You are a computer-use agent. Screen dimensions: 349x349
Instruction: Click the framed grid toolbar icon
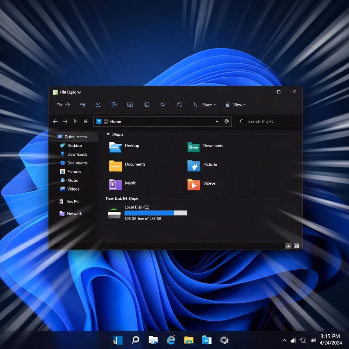point(130,105)
